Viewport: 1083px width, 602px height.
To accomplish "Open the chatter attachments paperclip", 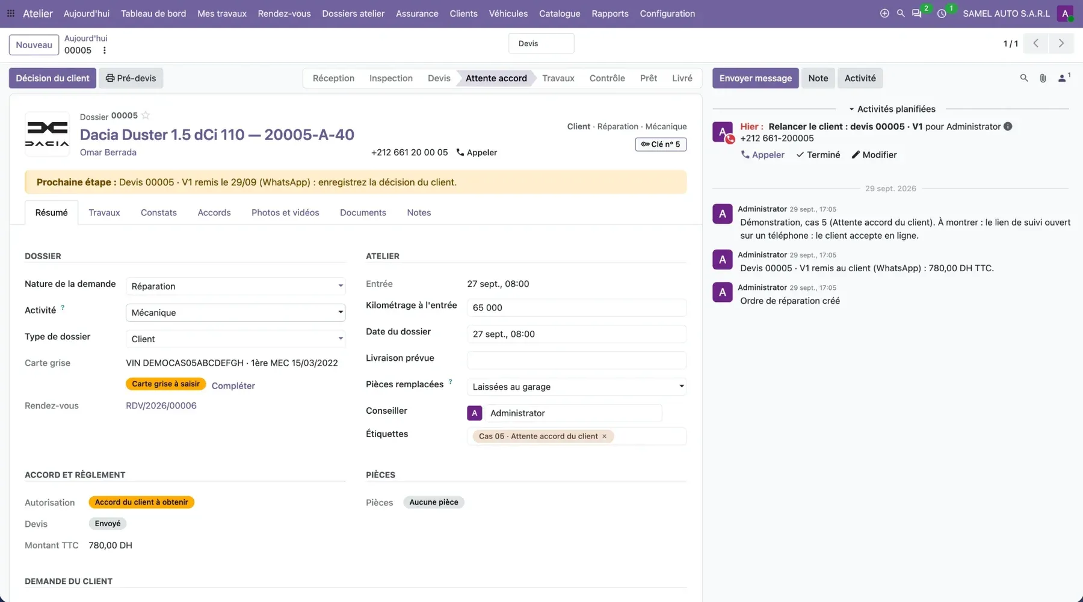I will pos(1043,78).
